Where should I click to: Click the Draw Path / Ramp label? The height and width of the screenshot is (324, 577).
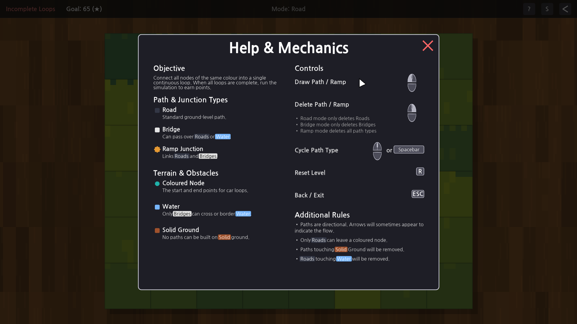click(320, 82)
